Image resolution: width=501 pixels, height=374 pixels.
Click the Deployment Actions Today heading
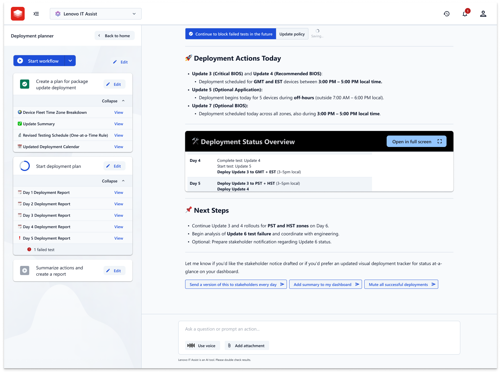click(237, 58)
